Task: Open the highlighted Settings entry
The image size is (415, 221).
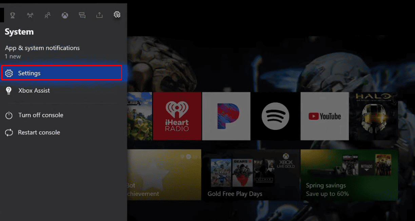Action: [x=61, y=73]
